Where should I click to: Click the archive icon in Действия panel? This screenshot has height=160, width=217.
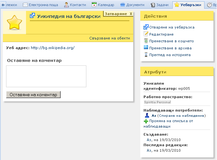146,48
